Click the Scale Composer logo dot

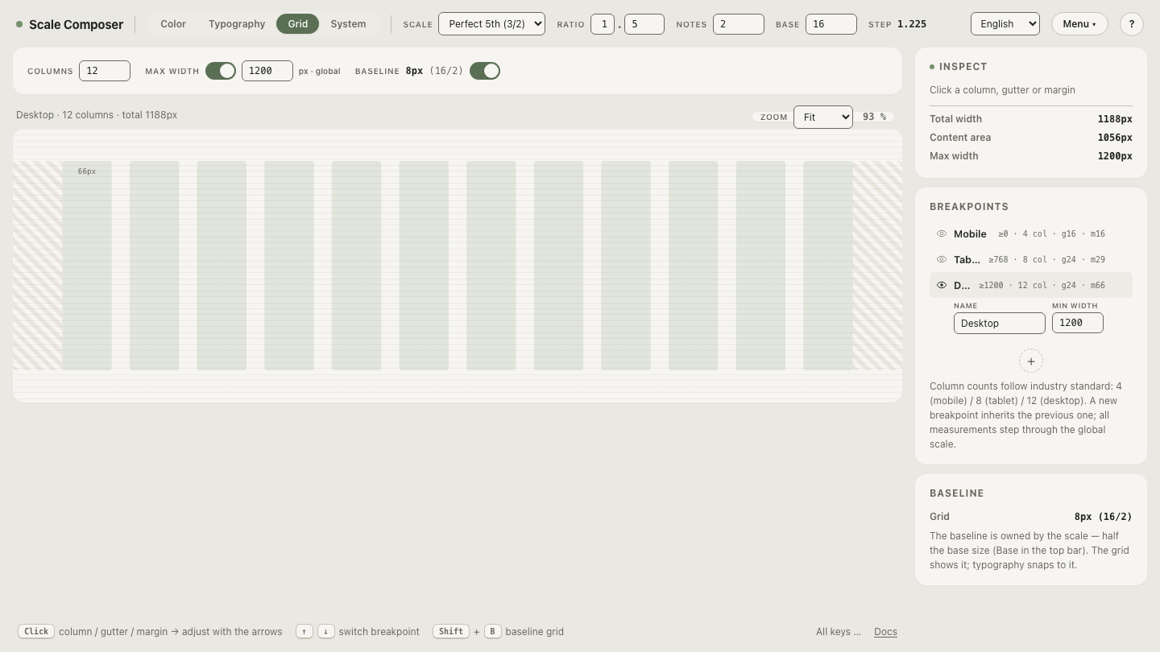coord(19,24)
